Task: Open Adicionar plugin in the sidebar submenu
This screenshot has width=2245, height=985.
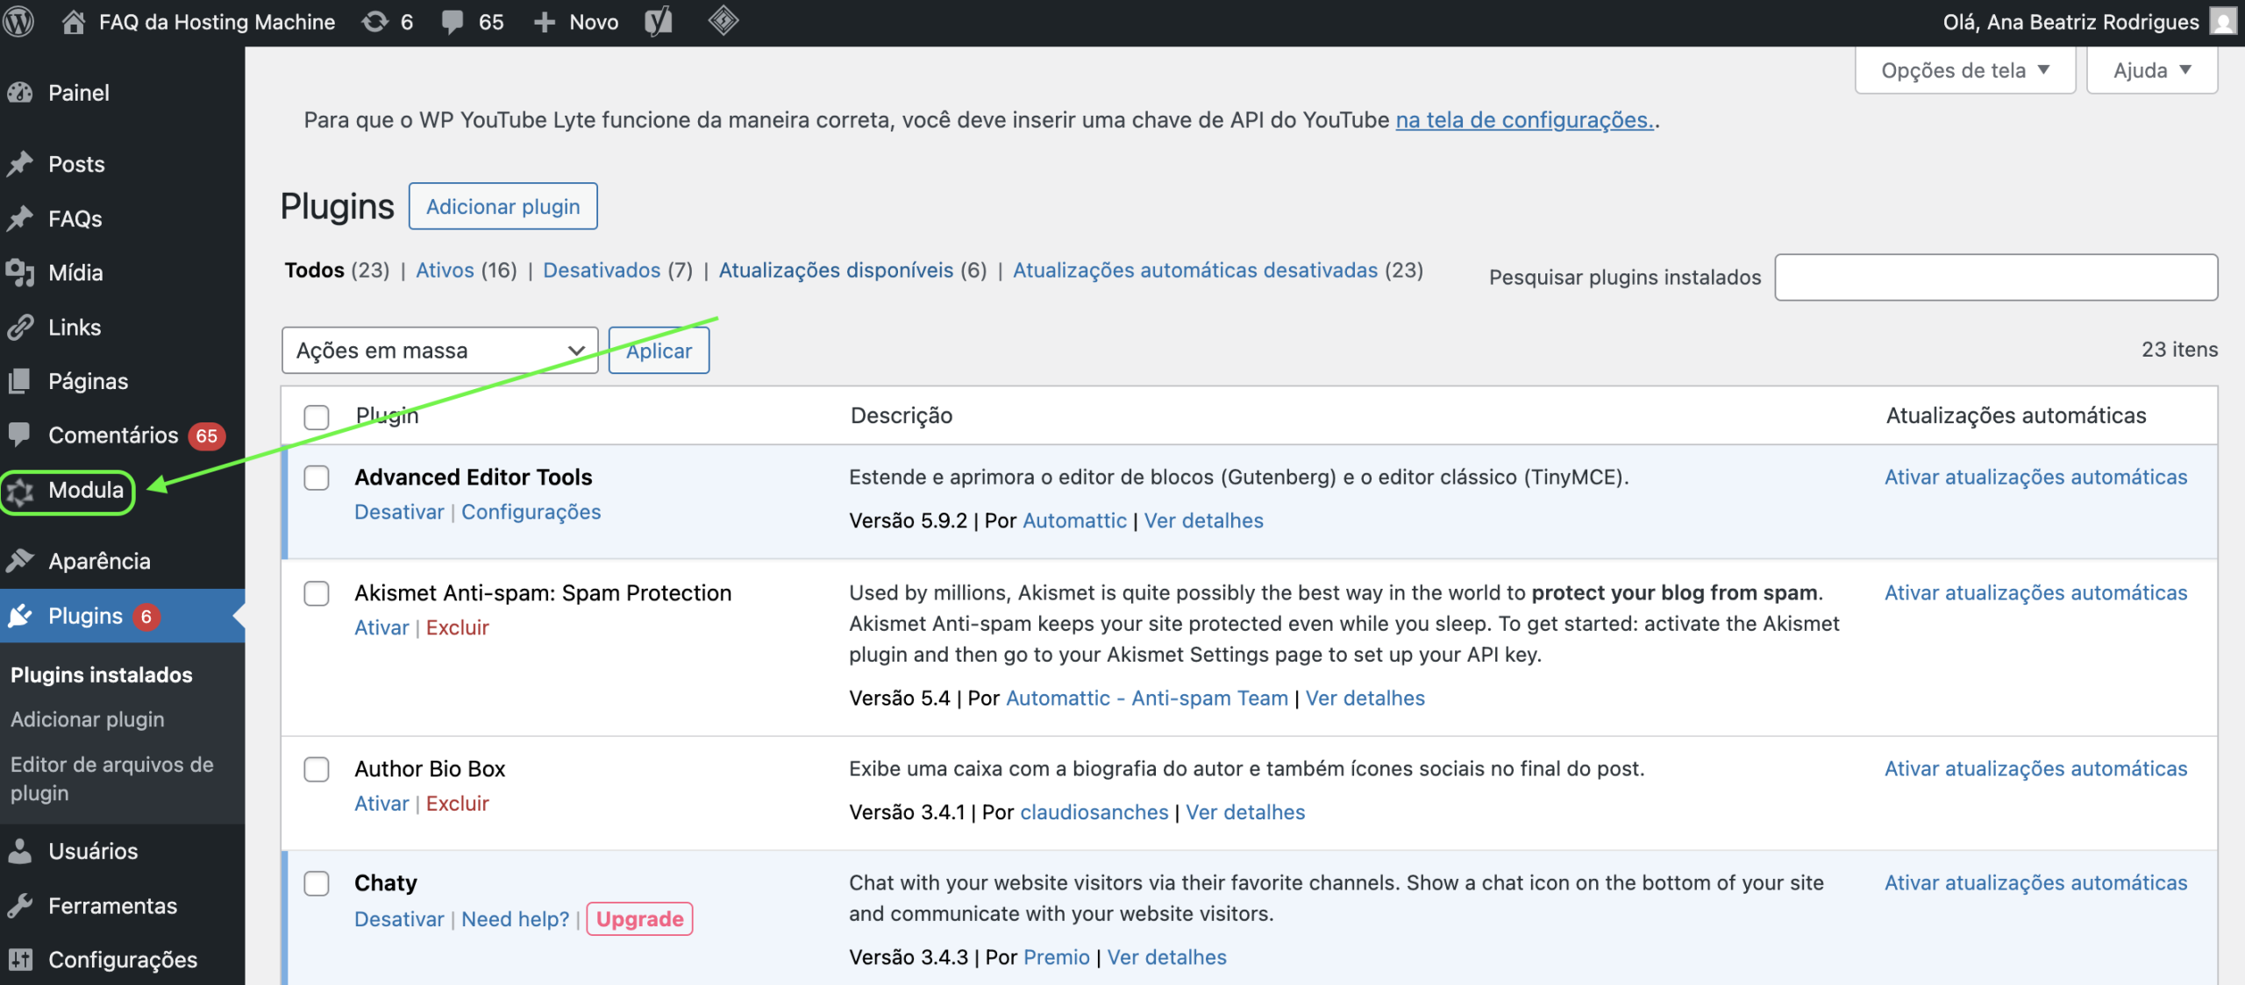Action: tap(88, 719)
